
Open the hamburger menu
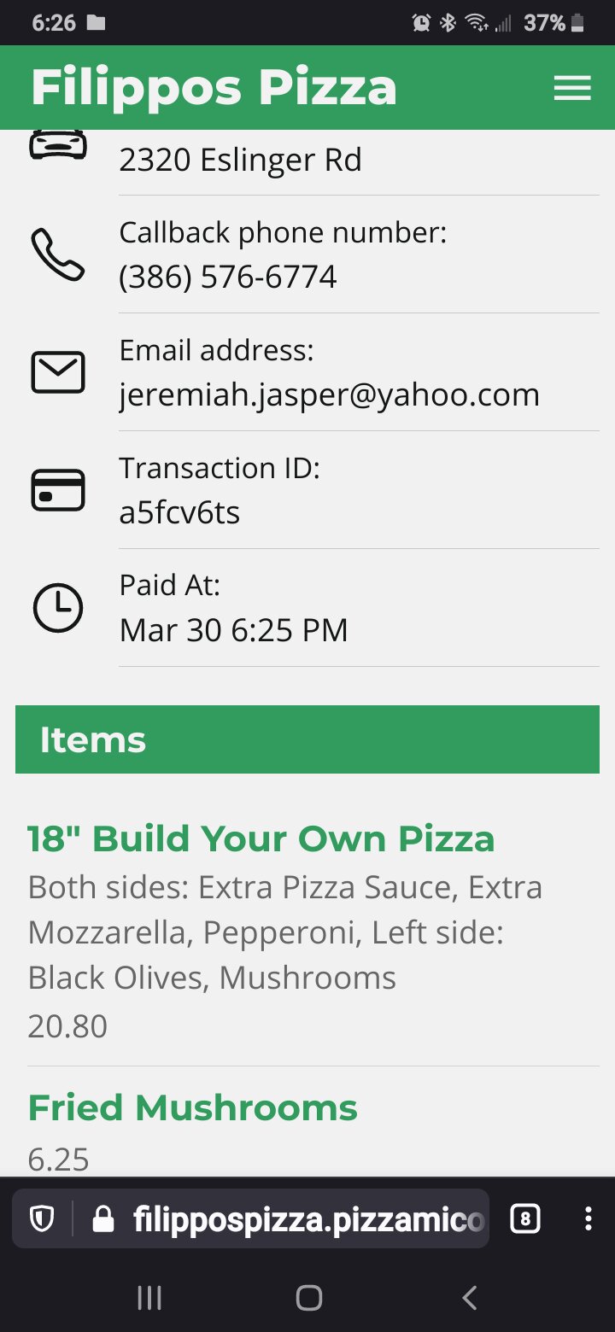tap(572, 88)
